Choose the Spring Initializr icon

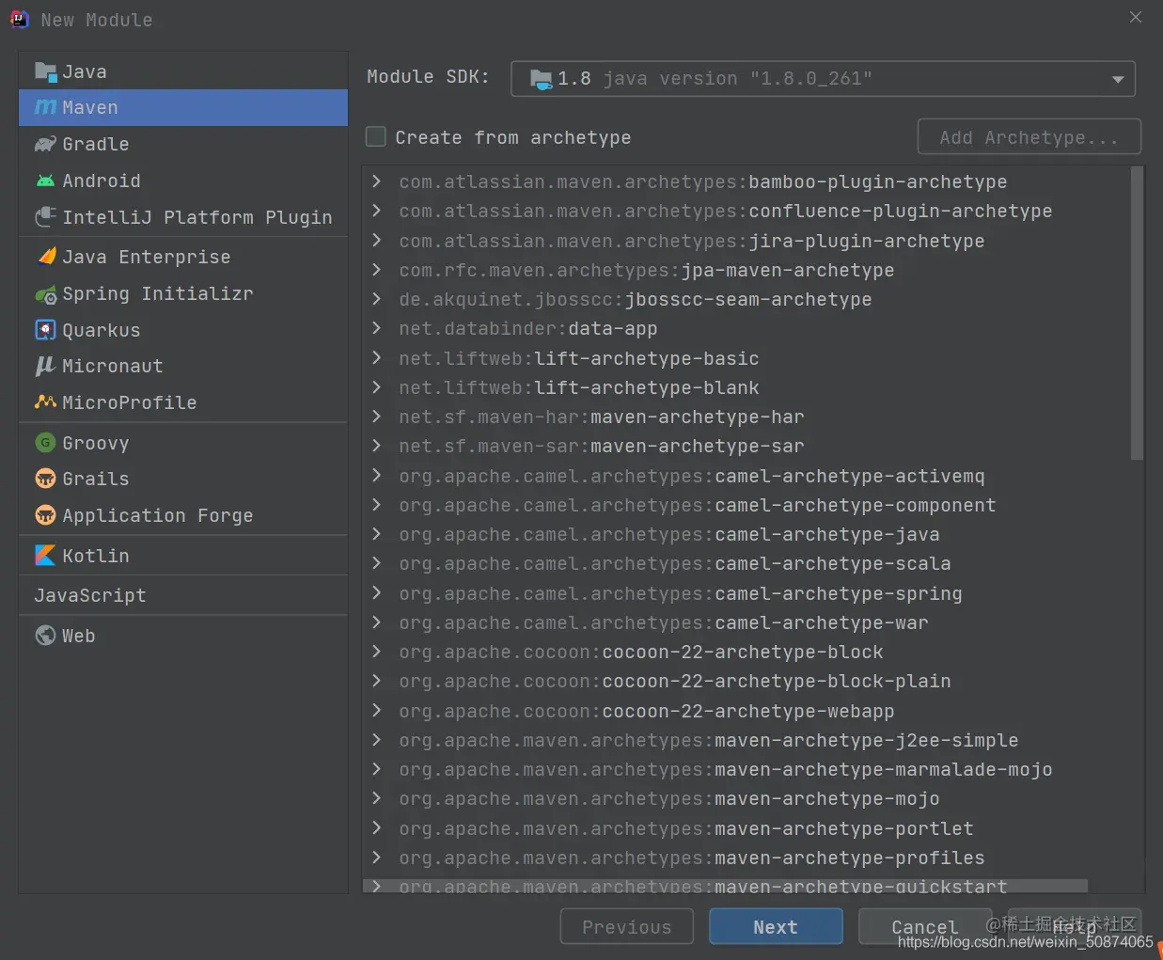pyautogui.click(x=45, y=294)
